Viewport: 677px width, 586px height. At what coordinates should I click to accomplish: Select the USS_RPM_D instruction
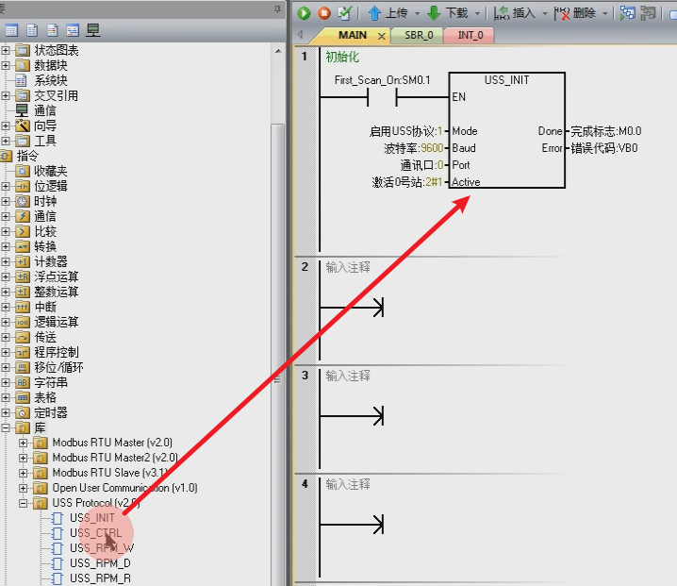point(100,563)
